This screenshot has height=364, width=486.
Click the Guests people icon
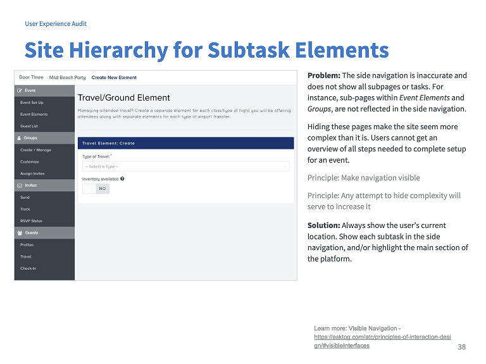click(20, 233)
